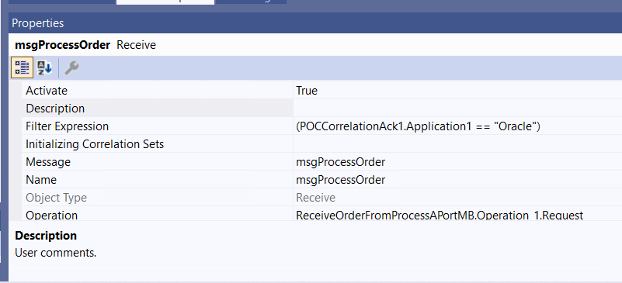The width and height of the screenshot is (622, 283).
Task: Select the Description property row label
Action: (55, 109)
